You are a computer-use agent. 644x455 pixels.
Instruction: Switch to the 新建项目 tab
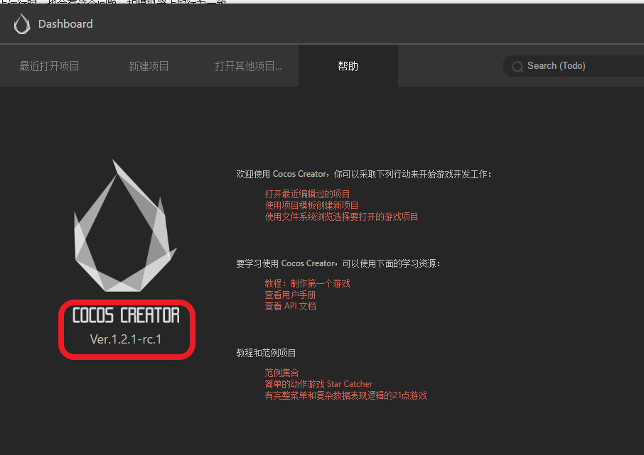[149, 66]
